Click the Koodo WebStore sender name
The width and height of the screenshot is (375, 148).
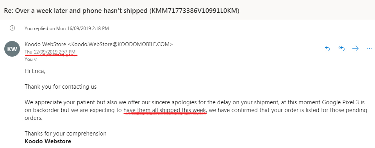(45, 44)
